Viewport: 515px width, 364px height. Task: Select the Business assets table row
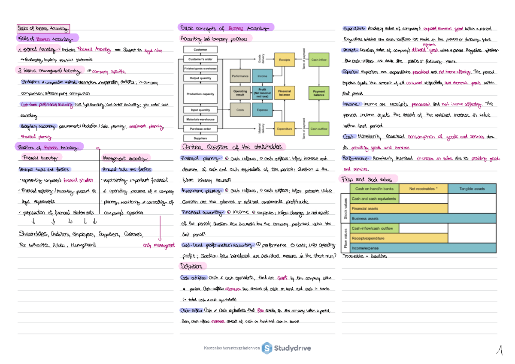coord(423,218)
